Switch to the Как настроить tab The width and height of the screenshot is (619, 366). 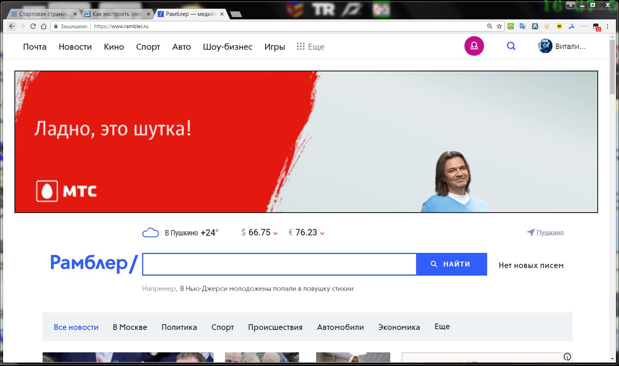pyautogui.click(x=117, y=14)
